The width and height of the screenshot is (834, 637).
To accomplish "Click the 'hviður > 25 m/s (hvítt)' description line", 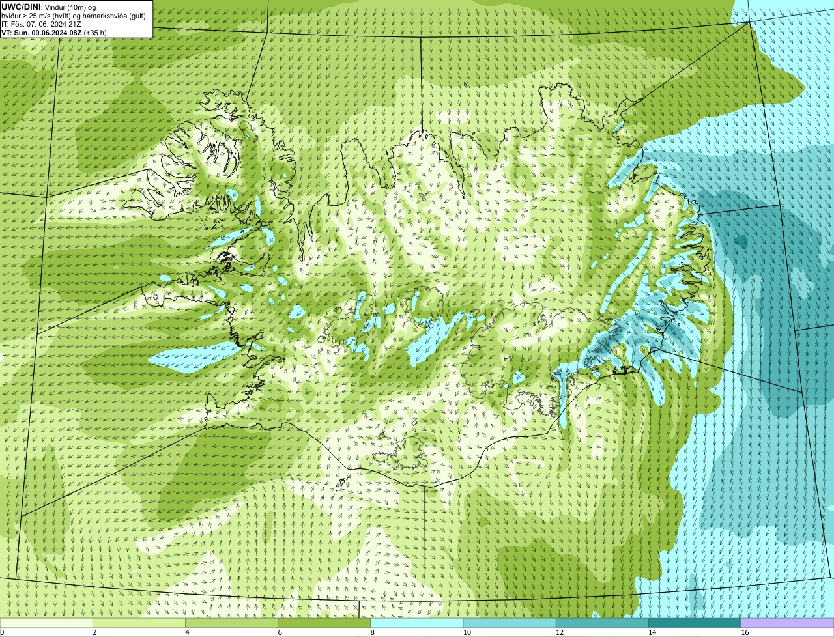I will click(74, 16).
